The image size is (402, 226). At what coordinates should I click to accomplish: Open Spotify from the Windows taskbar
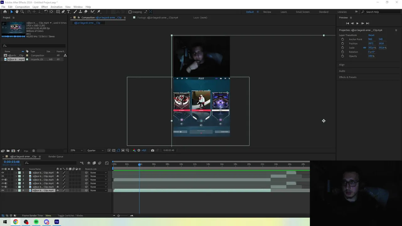click(x=36, y=222)
